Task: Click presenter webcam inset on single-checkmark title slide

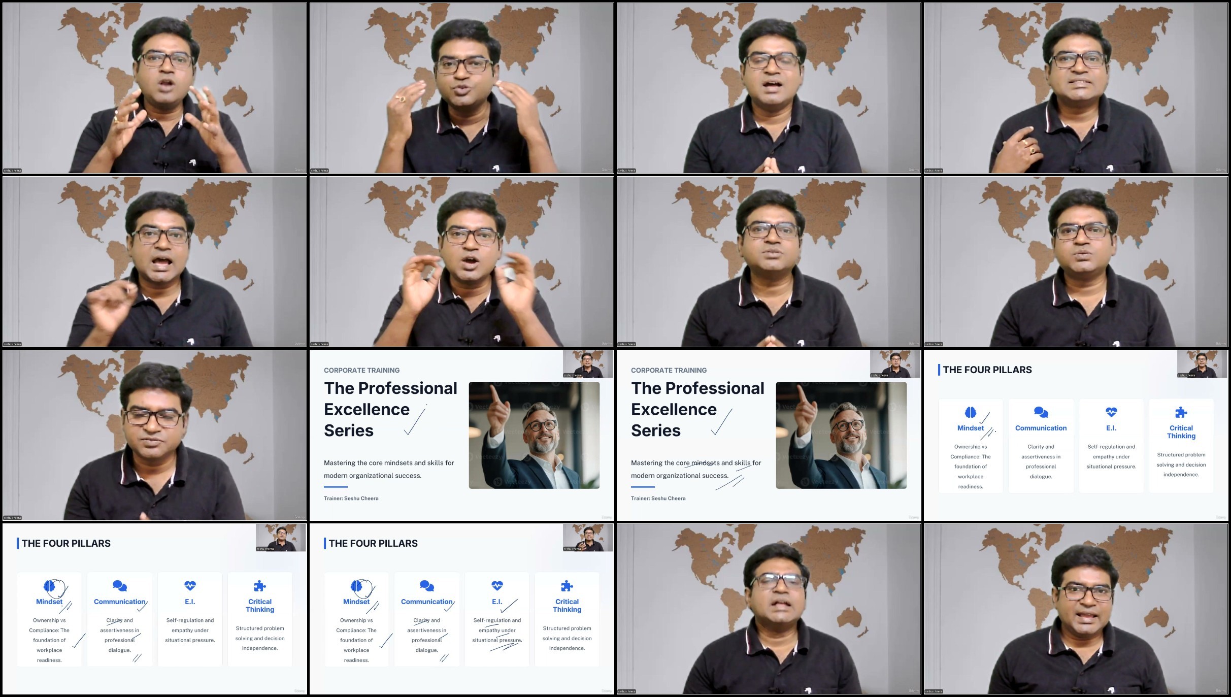Action: click(587, 363)
